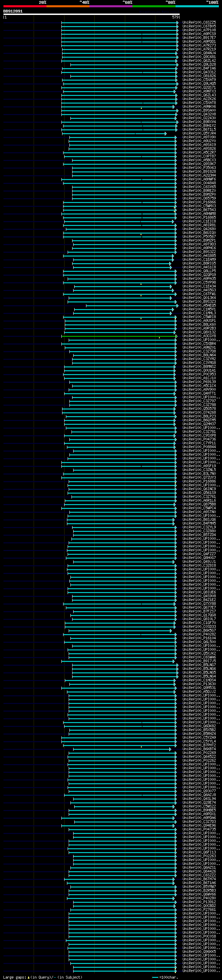Image resolution: width=222 pixels, height=980 pixels.
Task: Click the red 20% identity legend segment
Action: 25,6
